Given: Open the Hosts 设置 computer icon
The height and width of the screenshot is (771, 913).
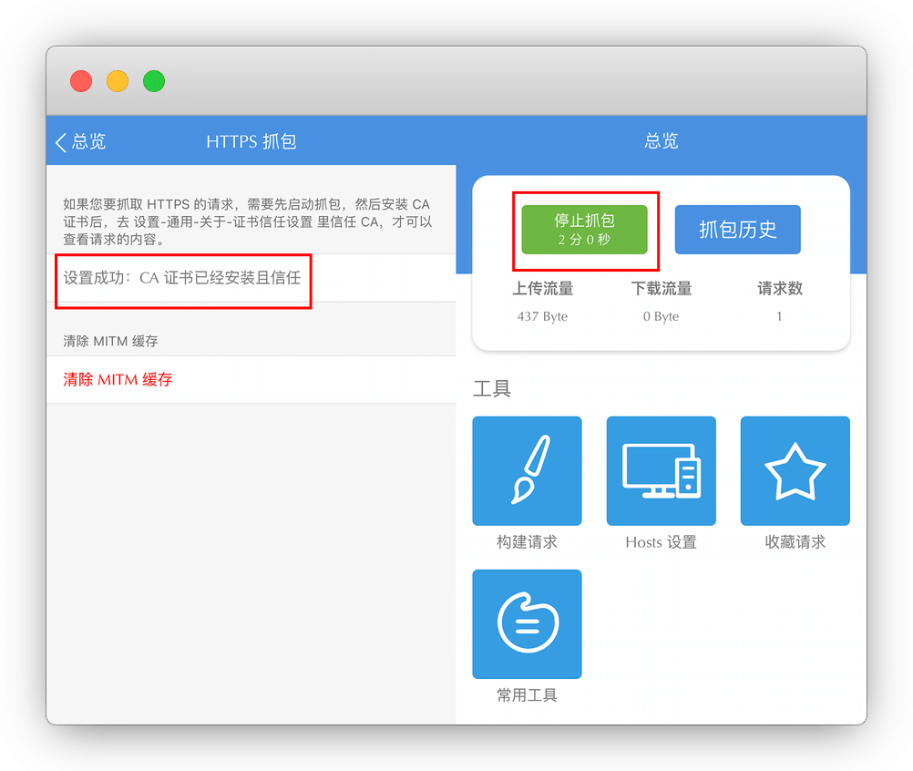Looking at the screenshot, I should point(661,471).
